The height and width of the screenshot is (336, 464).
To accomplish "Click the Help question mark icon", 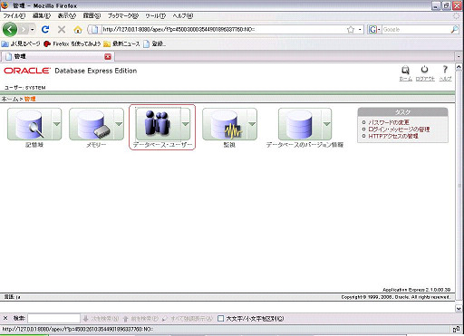I will click(x=445, y=70).
